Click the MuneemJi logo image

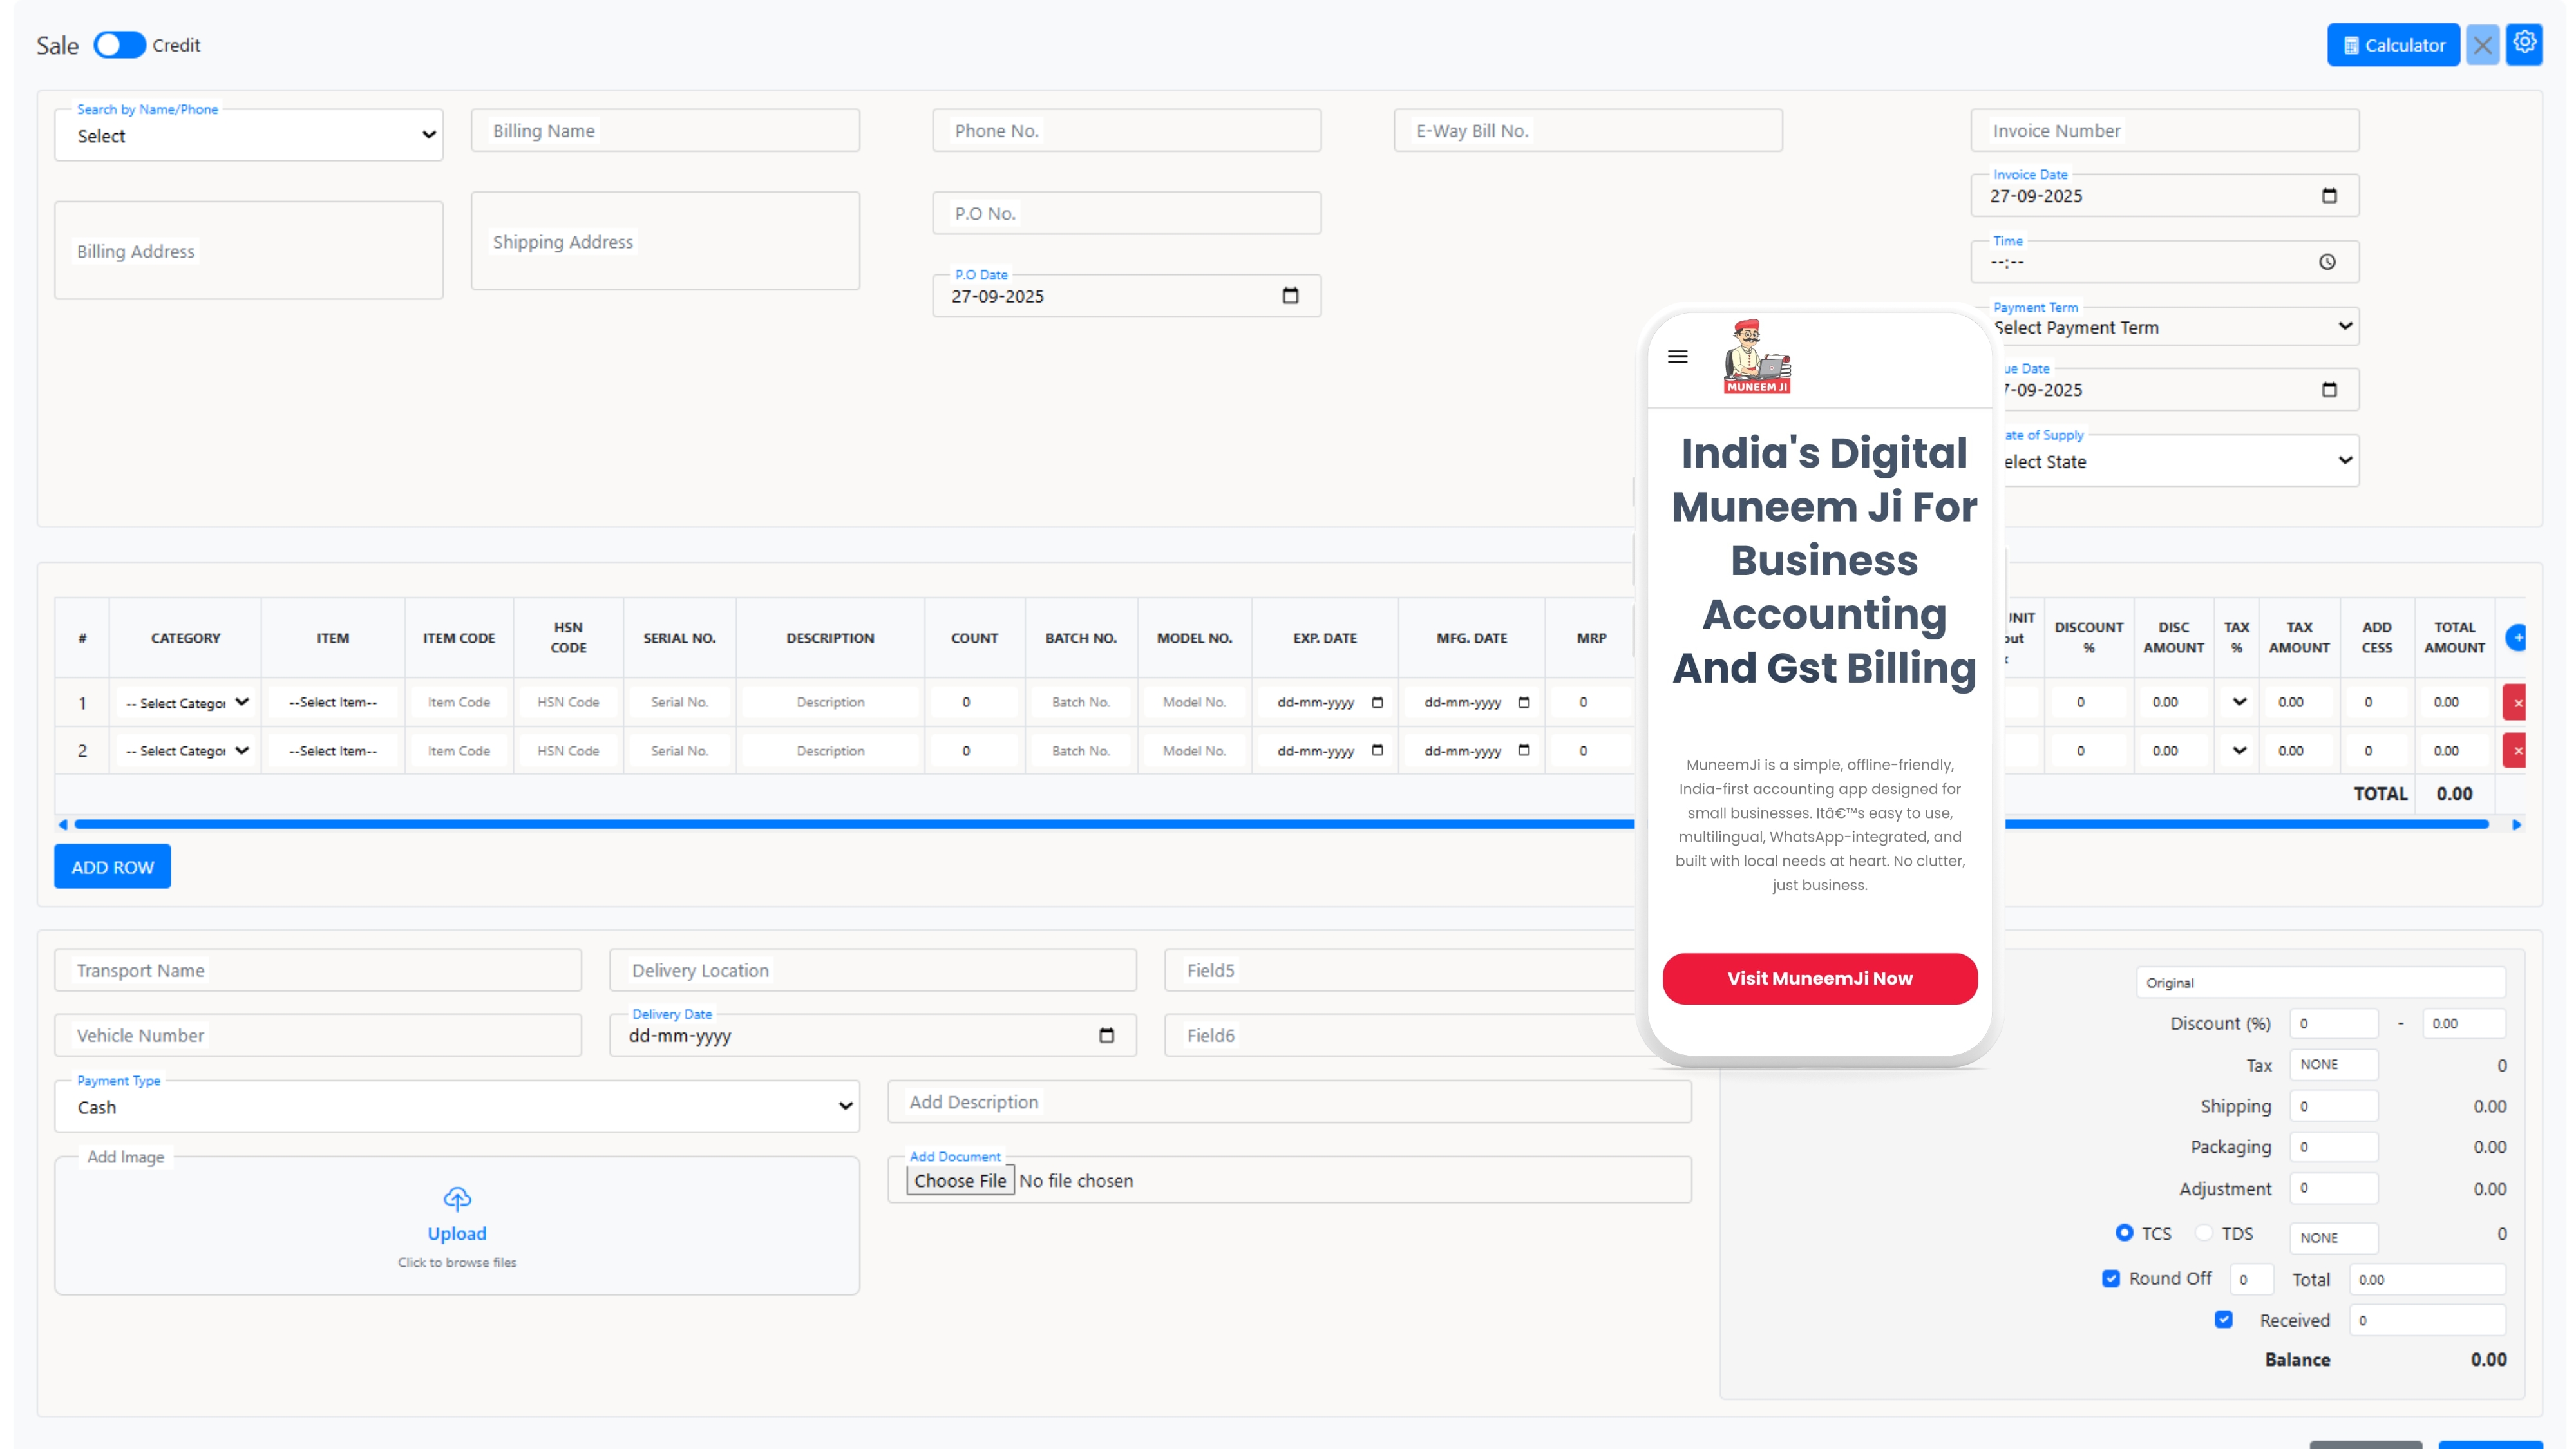[x=1757, y=357]
